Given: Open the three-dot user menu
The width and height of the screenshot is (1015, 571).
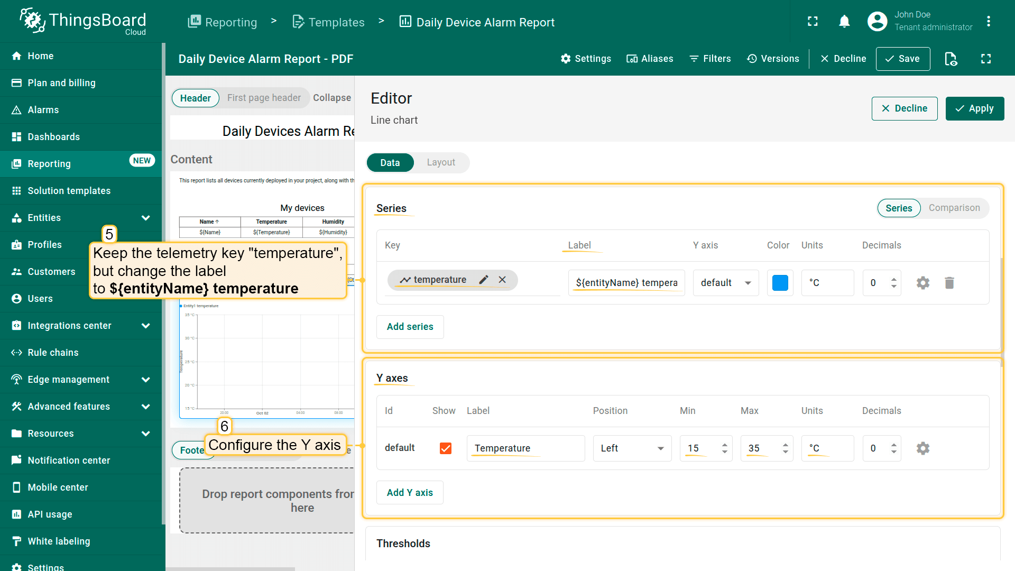Looking at the screenshot, I should tap(988, 22).
